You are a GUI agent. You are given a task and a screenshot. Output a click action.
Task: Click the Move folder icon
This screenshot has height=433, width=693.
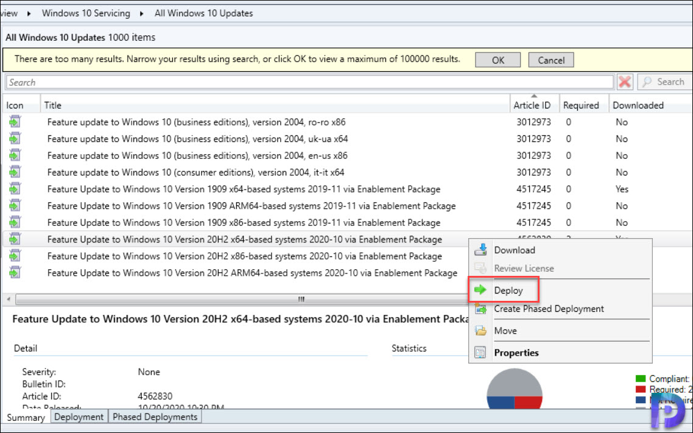(480, 331)
